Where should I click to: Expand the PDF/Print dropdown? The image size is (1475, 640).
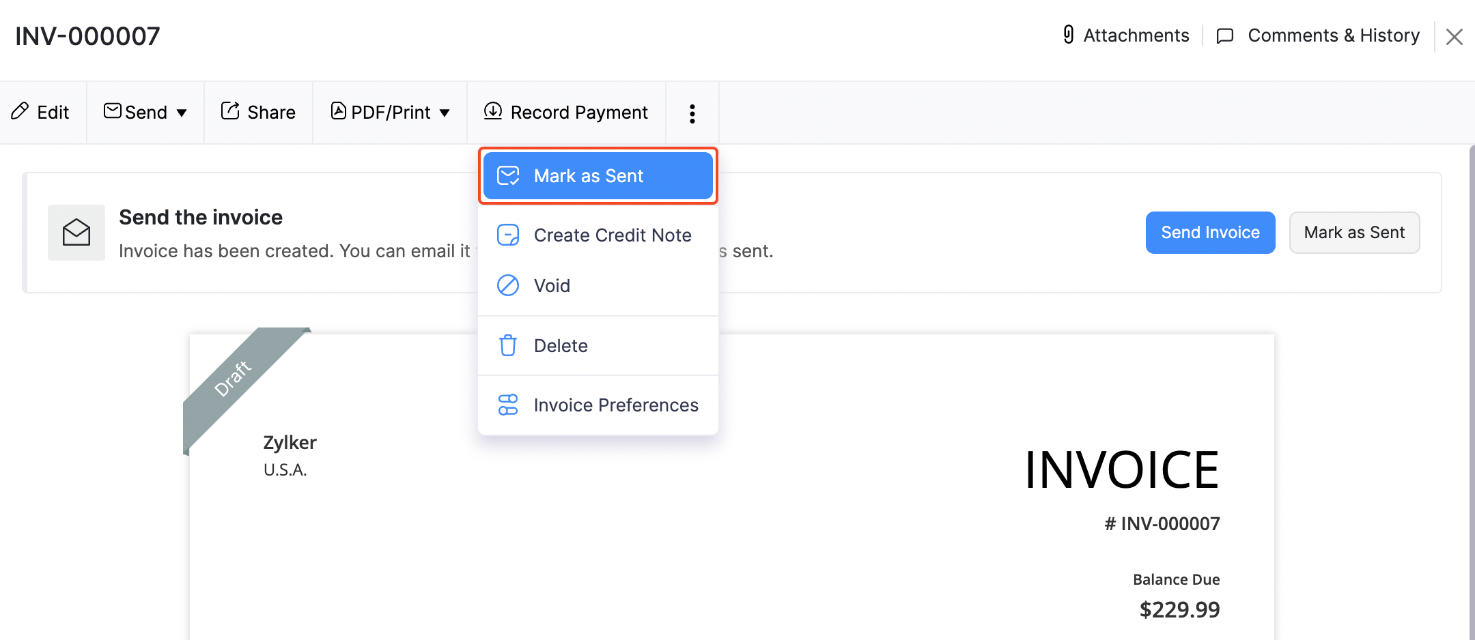coord(445,113)
